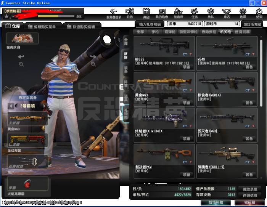Equip the 黄金MG3 from list

pos(187,103)
